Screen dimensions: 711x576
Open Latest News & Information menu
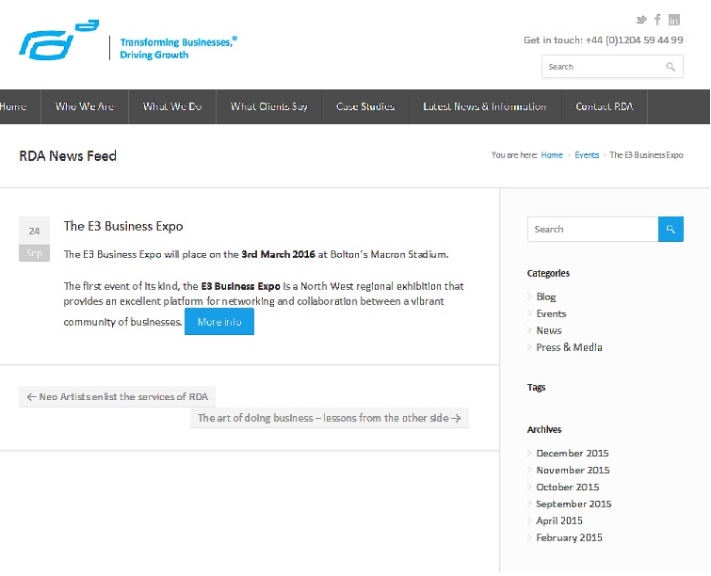[484, 106]
